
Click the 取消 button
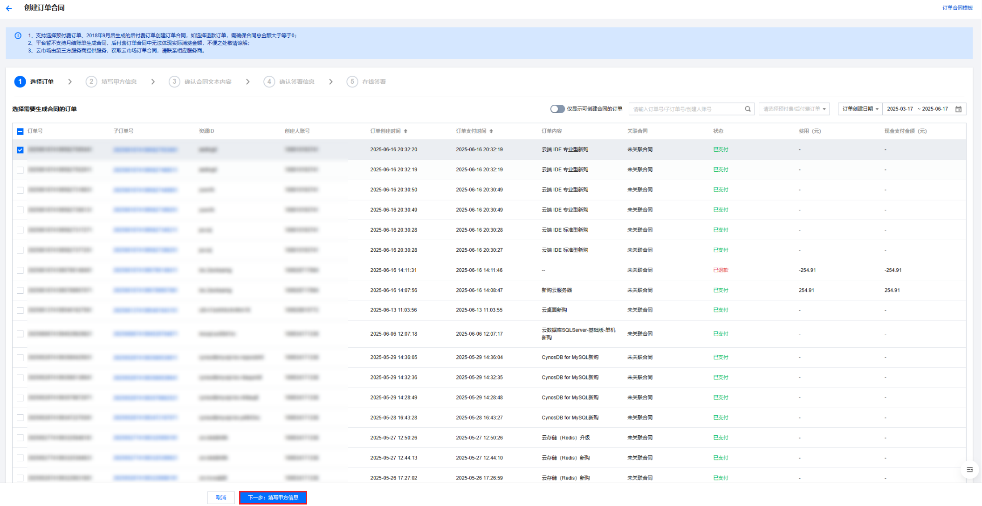(221, 498)
